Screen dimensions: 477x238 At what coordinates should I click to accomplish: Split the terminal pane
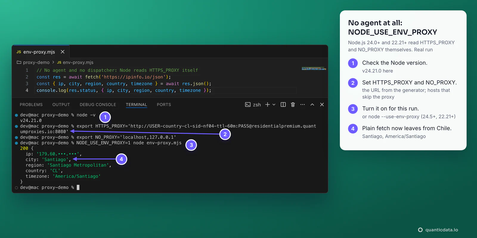coord(283,104)
